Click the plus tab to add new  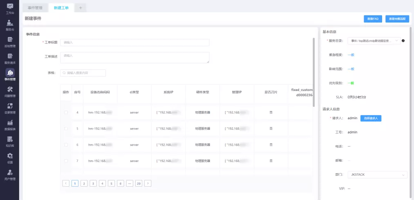81,8
